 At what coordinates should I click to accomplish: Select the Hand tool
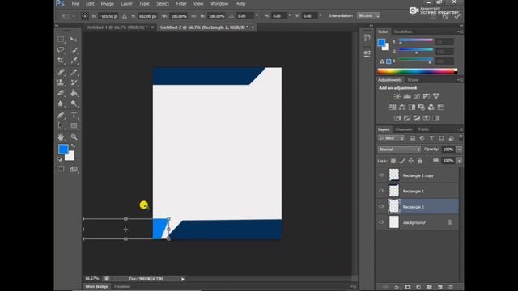(61, 137)
